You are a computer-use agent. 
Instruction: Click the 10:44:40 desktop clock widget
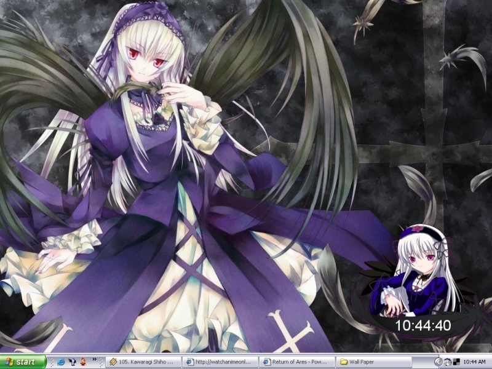click(x=423, y=325)
